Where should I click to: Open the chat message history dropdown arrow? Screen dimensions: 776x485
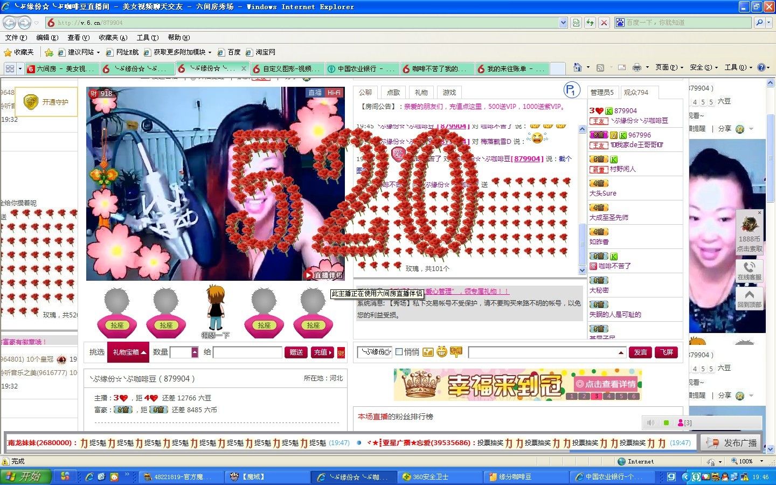tap(621, 352)
